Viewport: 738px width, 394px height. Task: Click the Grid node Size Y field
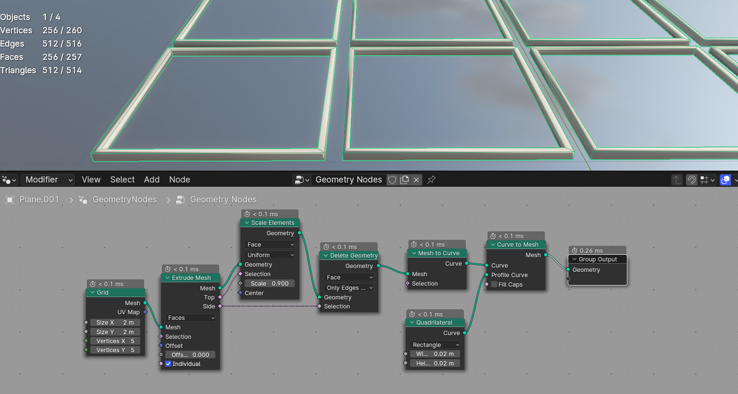pyautogui.click(x=115, y=332)
